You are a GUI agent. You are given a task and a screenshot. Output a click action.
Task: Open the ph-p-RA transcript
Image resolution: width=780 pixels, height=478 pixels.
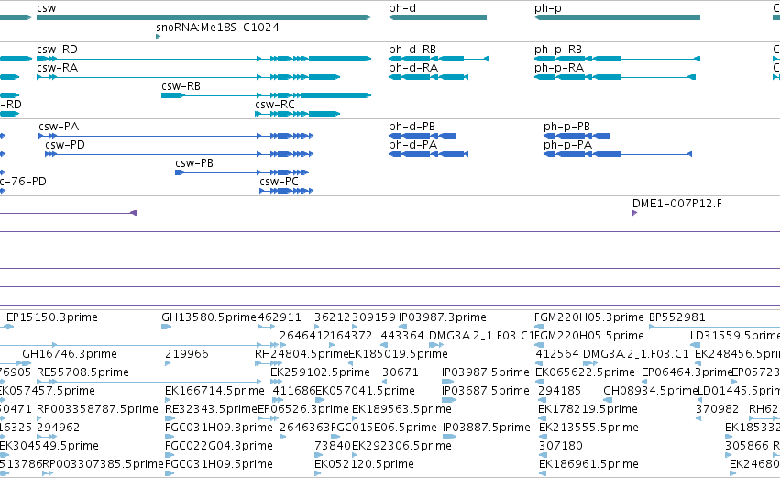(615, 77)
